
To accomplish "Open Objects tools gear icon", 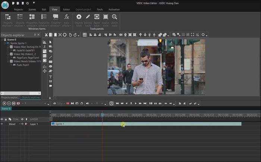I will tap(79, 17).
